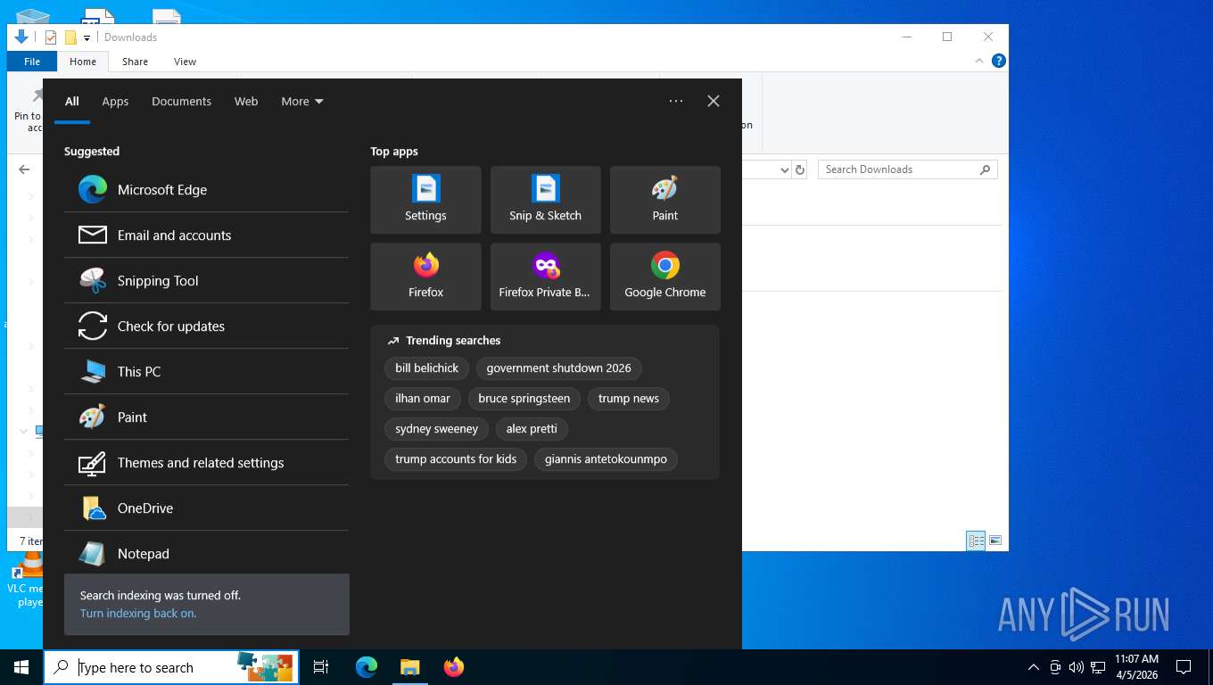This screenshot has height=685, width=1213.
Task: Open File Explorer from the taskbar
Action: 409,667
